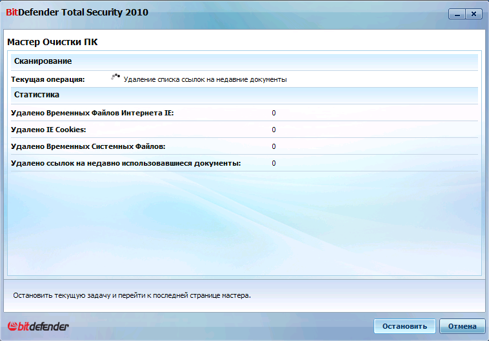489x341 pixels.
Task: Click label Удалено ссылок на недавно использовавшиеся документы
Action: 126,163
